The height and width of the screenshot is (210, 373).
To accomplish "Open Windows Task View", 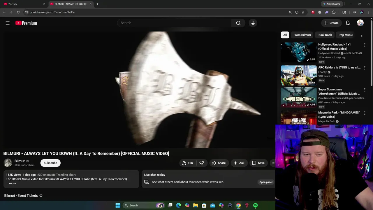I will click(x=170, y=205).
